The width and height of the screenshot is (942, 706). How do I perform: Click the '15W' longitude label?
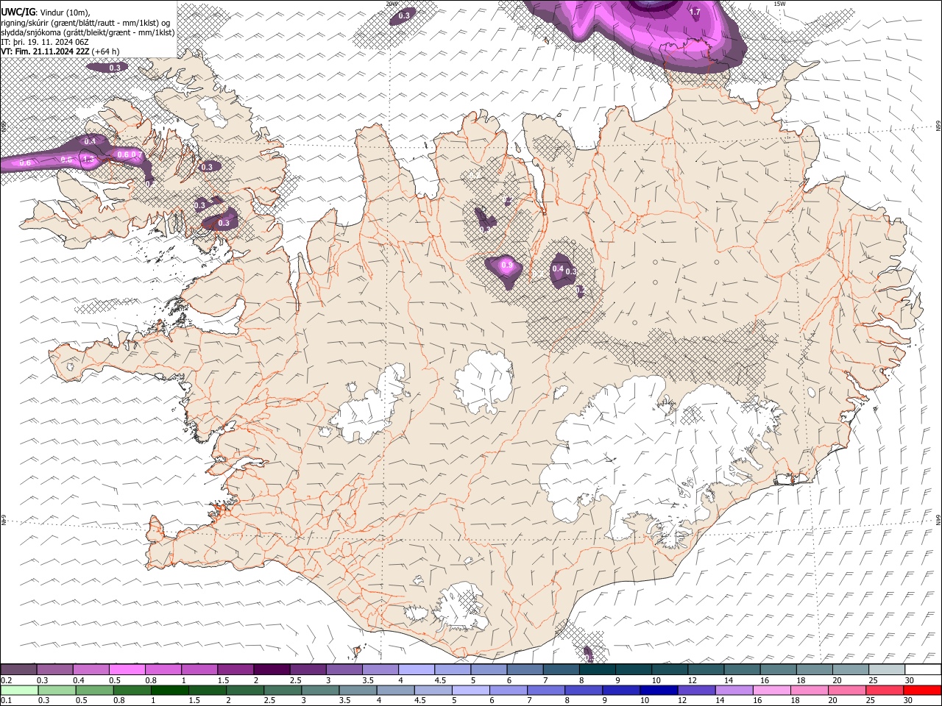(779, 4)
